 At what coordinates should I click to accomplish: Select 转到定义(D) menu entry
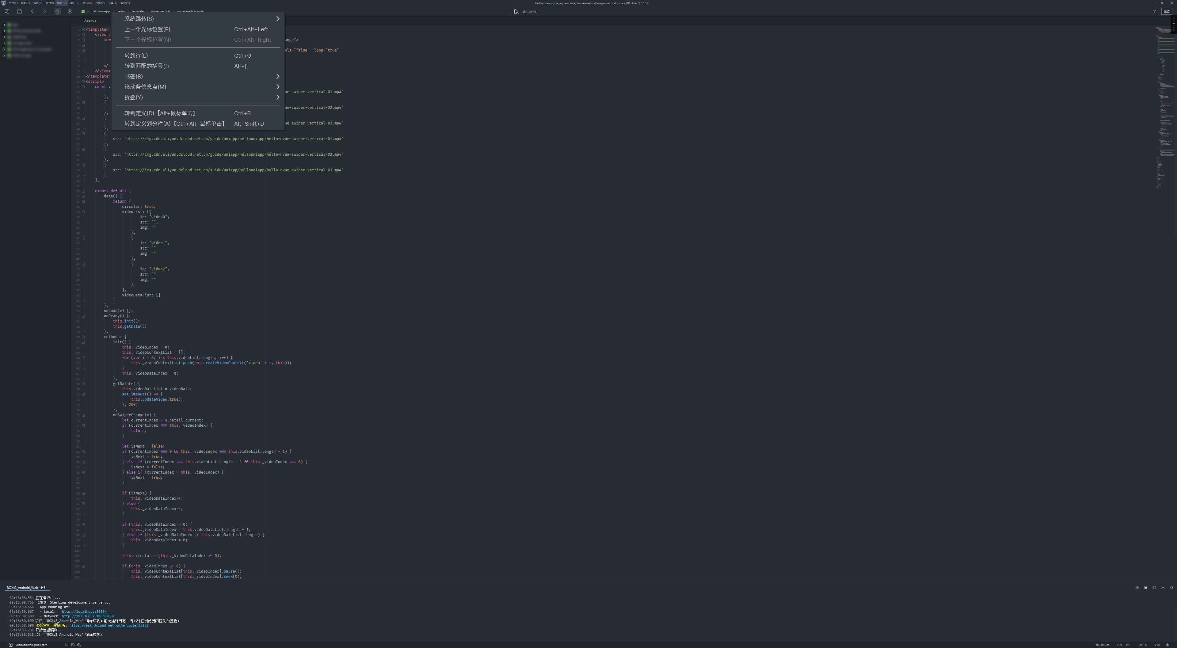point(160,113)
